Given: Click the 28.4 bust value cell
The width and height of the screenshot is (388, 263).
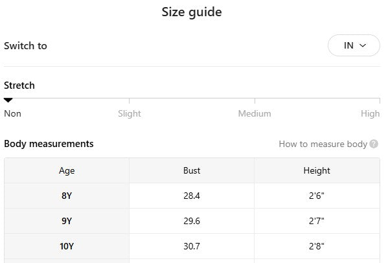Looking at the screenshot, I should tap(192, 196).
